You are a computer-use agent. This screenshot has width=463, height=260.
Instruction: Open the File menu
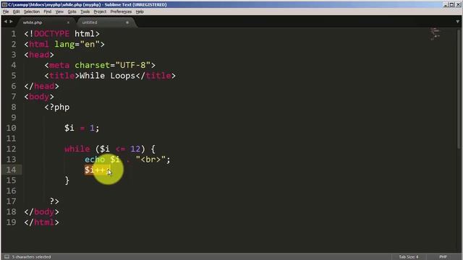[x=6, y=12]
